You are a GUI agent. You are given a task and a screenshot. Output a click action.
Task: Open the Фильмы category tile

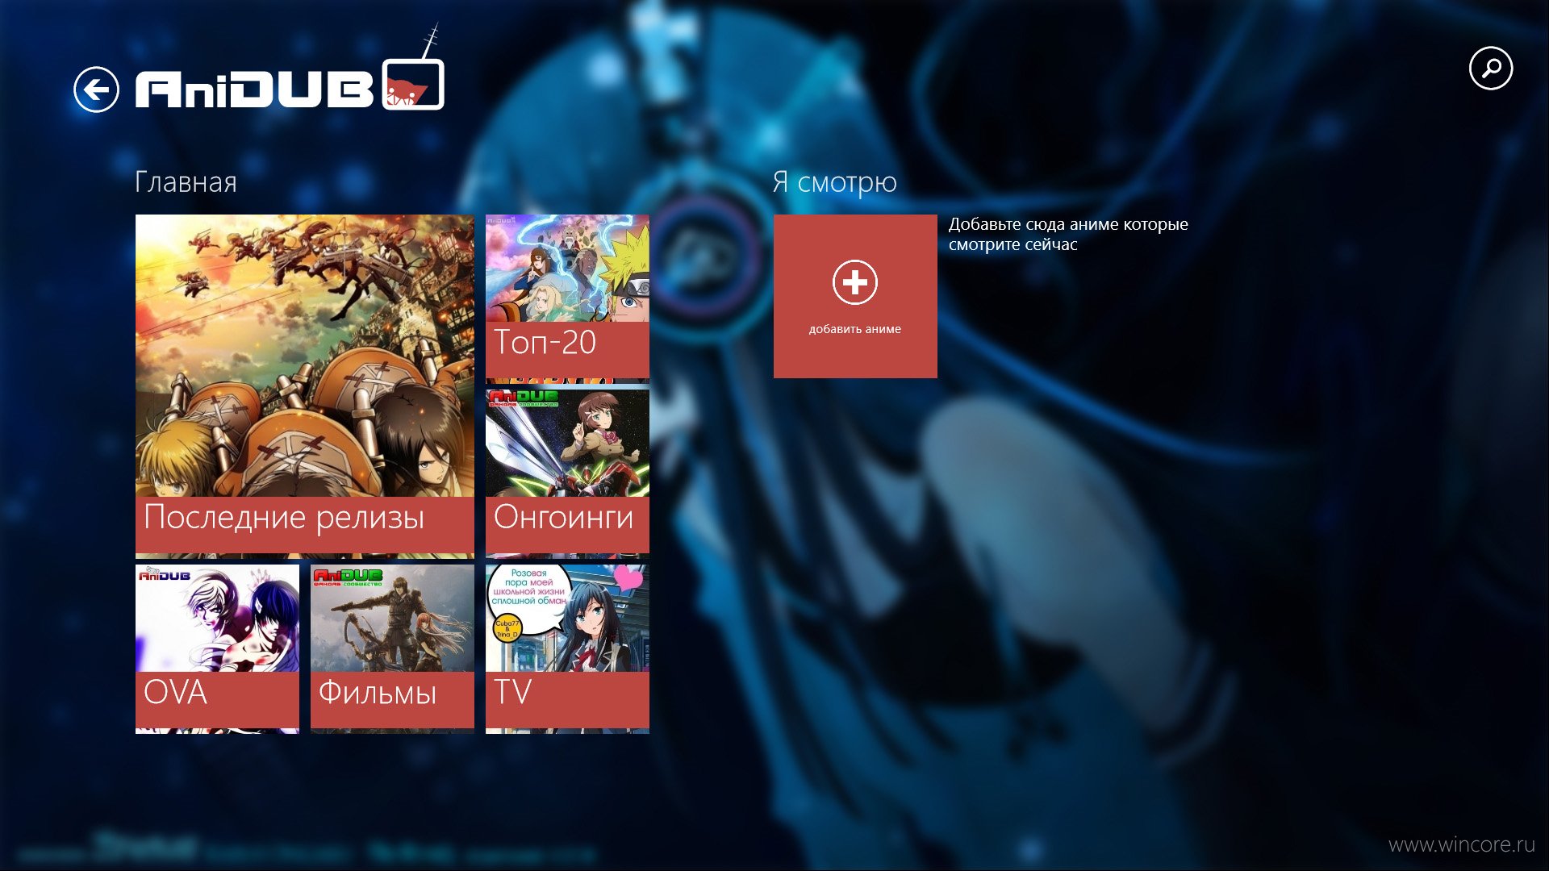392,649
